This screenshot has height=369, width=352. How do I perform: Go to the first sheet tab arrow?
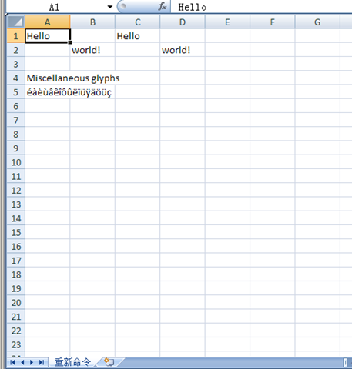point(12,362)
